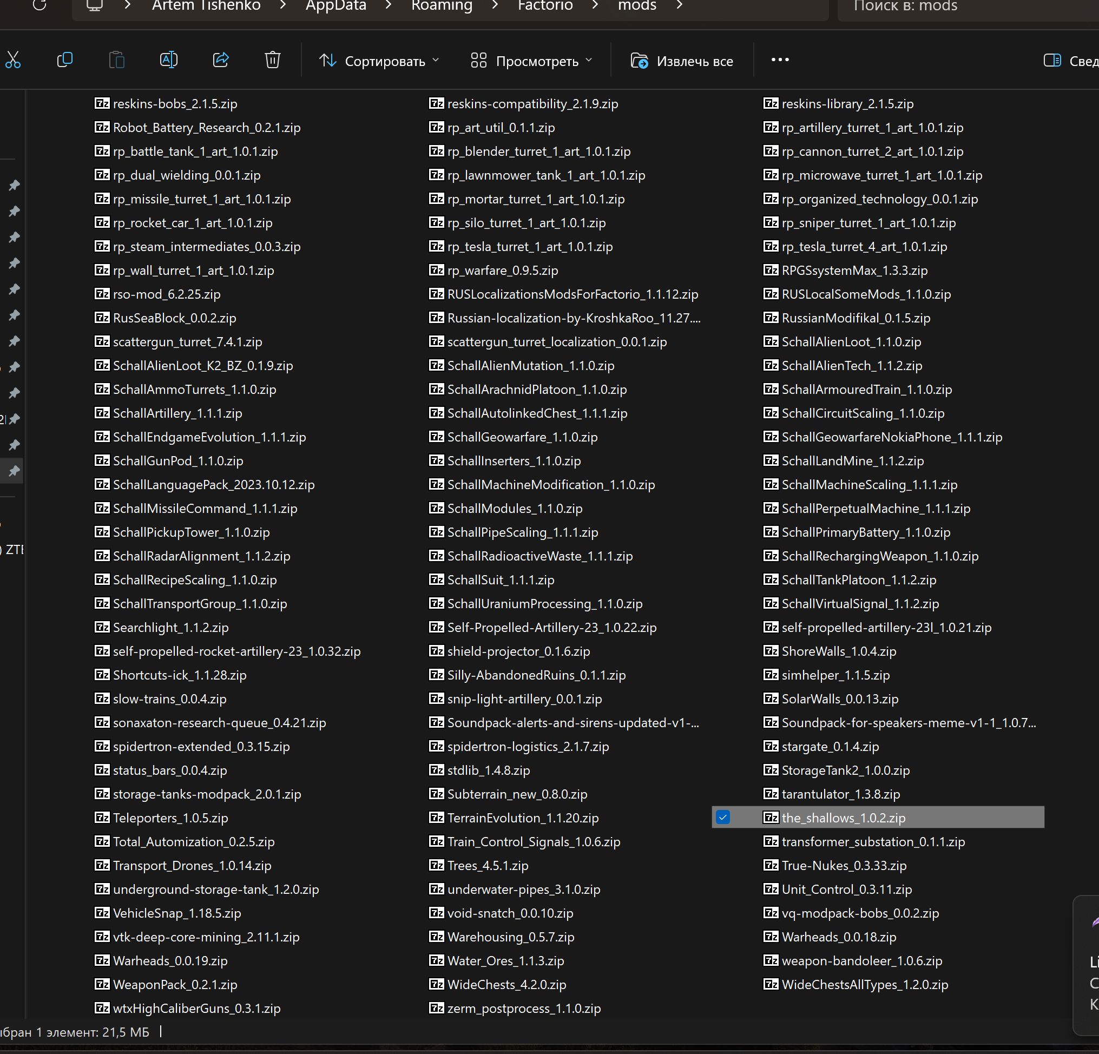
Task: Select the file wtxHighCaliberGuns_0.3.1.zip
Action: coord(197,1008)
